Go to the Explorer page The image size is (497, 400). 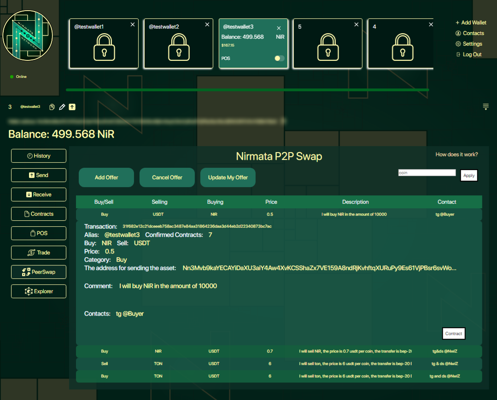click(39, 291)
